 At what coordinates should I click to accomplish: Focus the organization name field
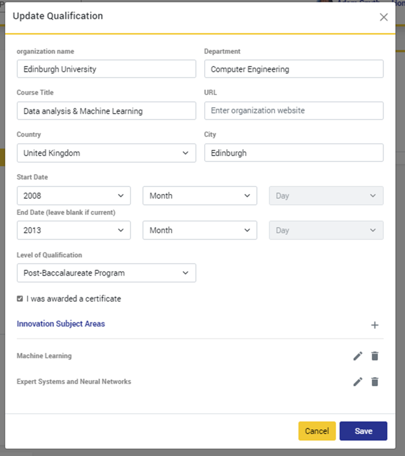coord(106,69)
